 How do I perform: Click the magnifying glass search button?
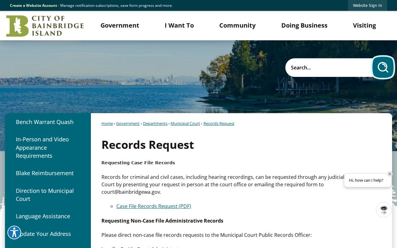tap(383, 67)
